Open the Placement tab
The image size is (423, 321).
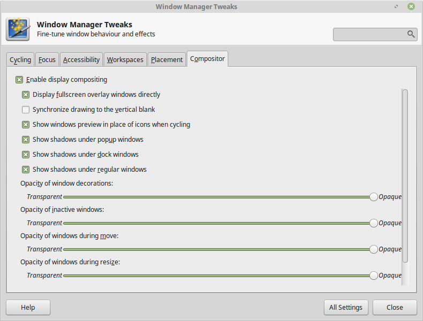click(x=167, y=60)
